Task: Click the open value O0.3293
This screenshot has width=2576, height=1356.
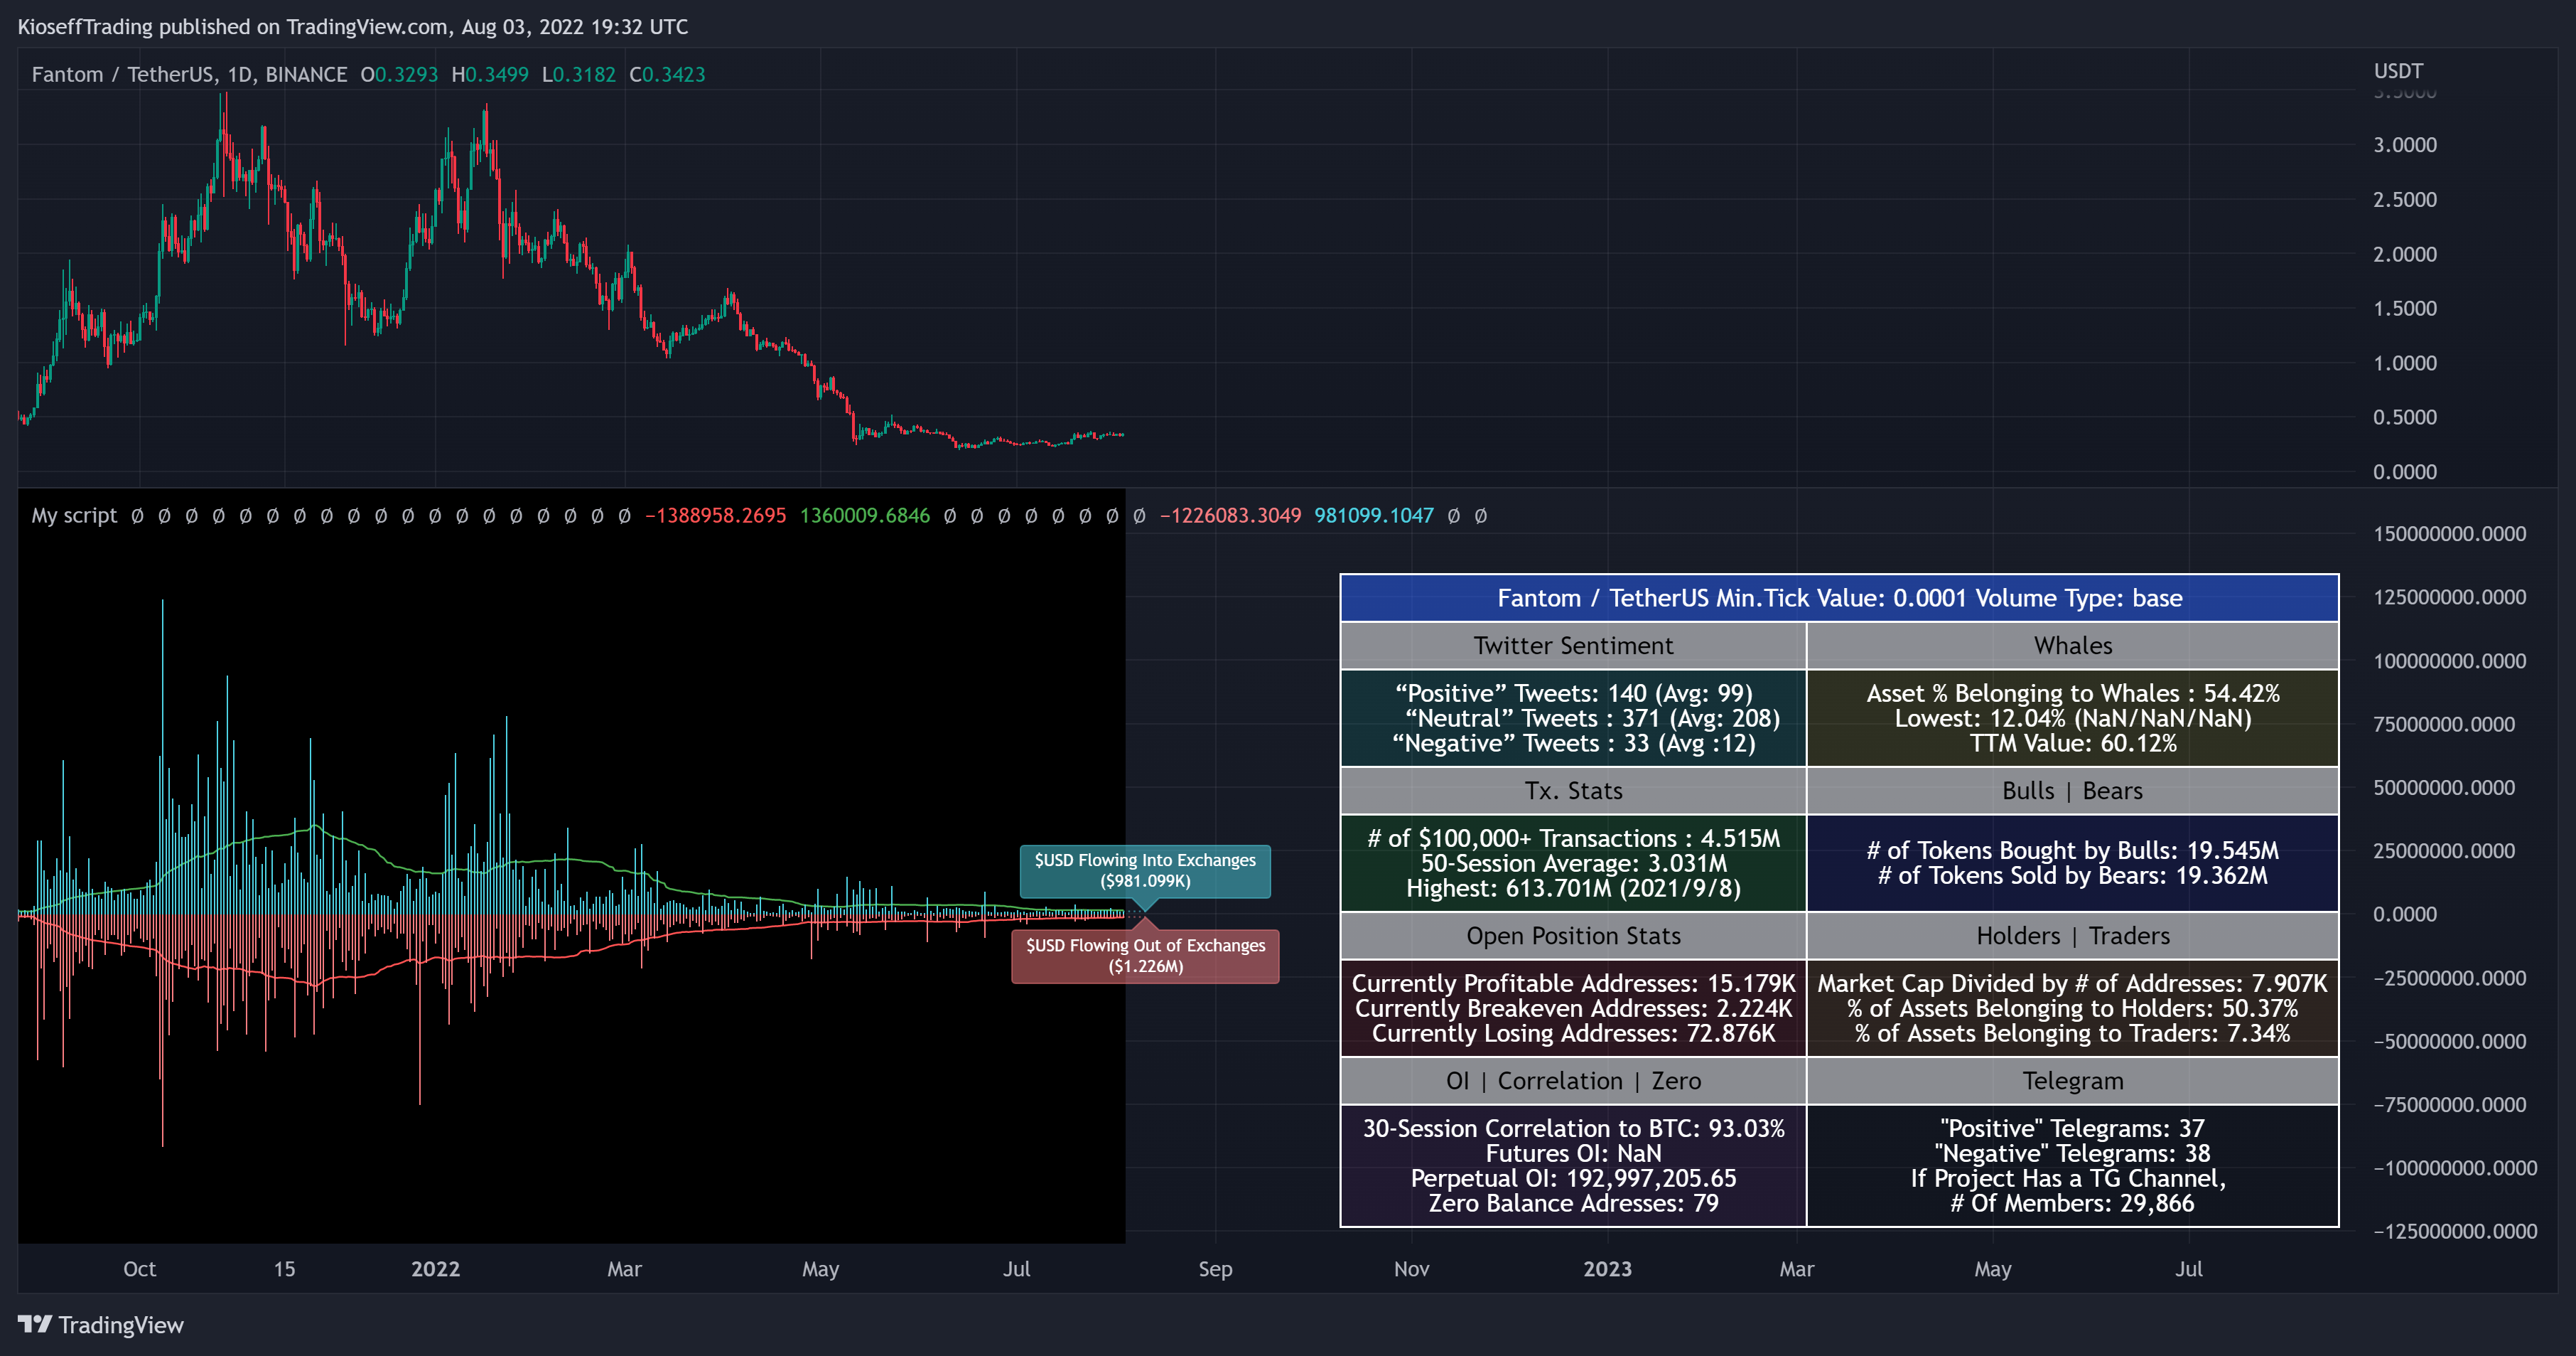Action: 399,75
